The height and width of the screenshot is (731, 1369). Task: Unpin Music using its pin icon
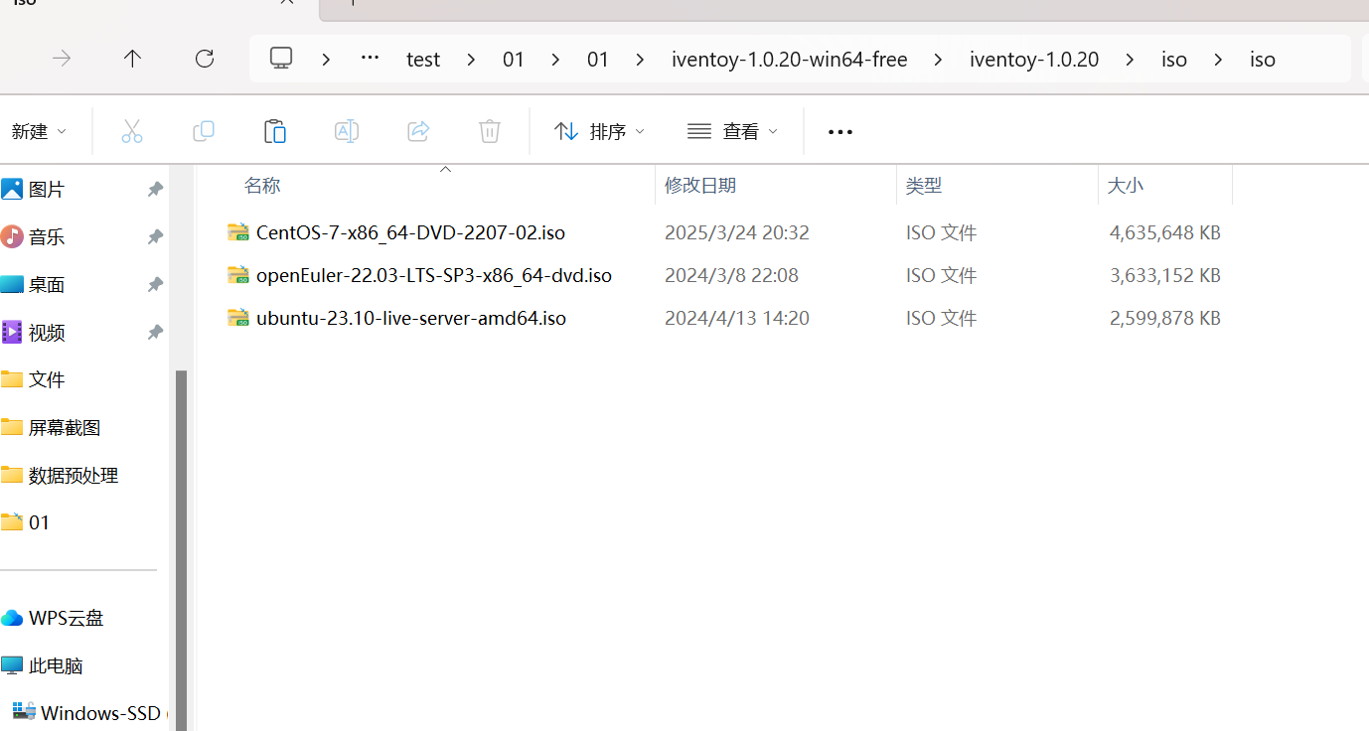[x=155, y=236]
